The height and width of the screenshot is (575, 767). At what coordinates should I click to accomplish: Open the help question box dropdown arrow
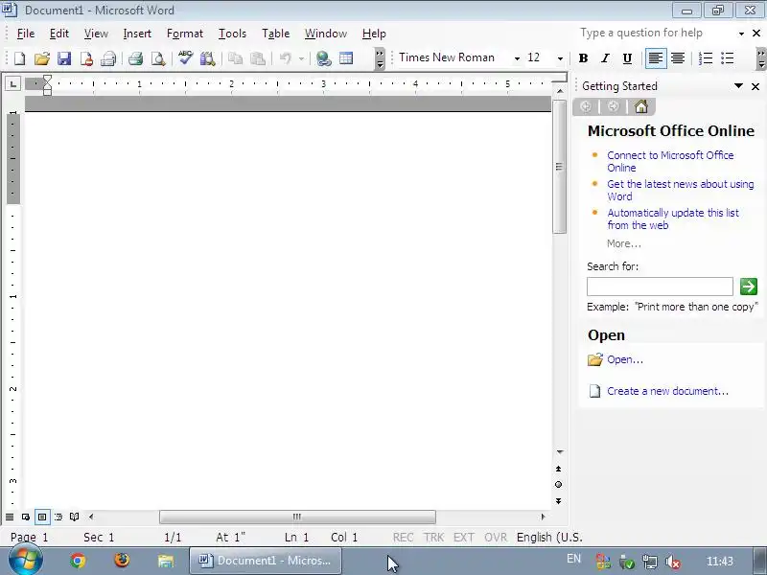tap(741, 34)
